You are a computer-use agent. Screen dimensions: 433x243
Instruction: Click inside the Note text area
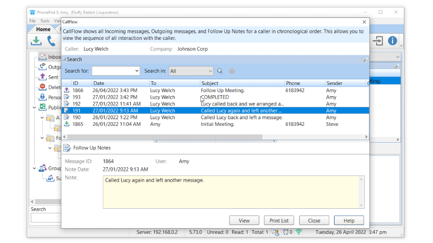pos(231,192)
